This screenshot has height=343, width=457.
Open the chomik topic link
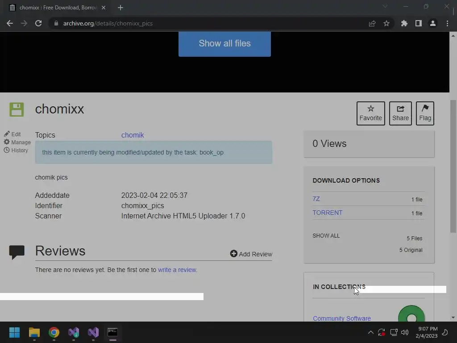pos(132,135)
